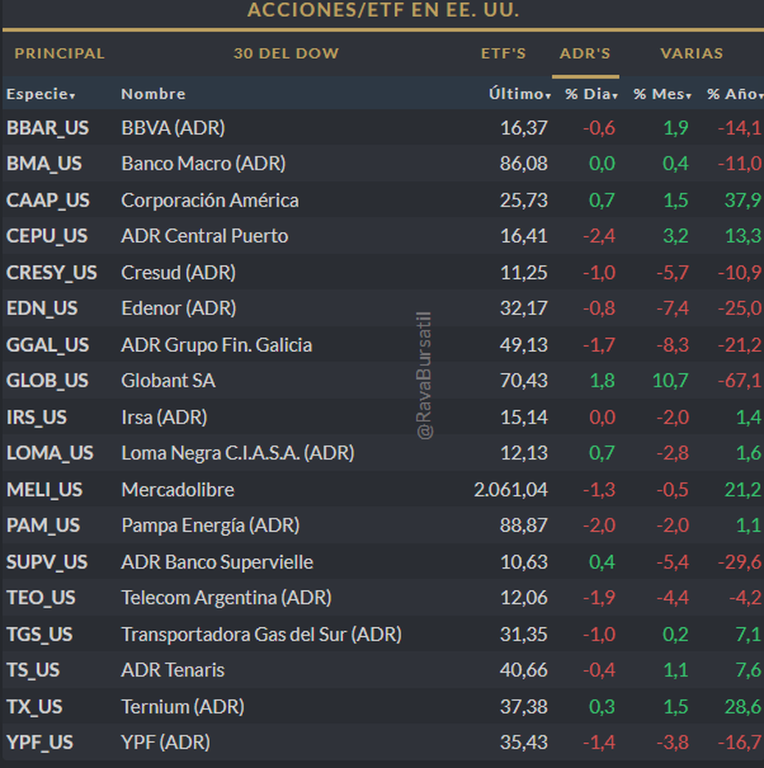The height and width of the screenshot is (768, 764).
Task: Open YPF_US ticker link
Action: 39,743
